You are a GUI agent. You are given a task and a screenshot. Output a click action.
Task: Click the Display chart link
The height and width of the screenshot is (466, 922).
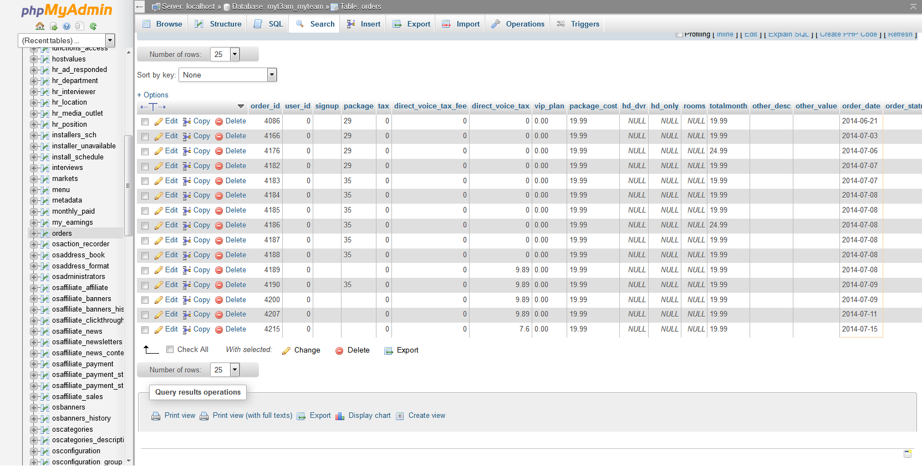click(369, 416)
